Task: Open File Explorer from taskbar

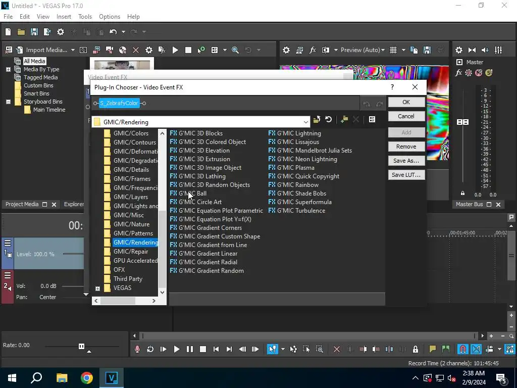Action: point(62,378)
